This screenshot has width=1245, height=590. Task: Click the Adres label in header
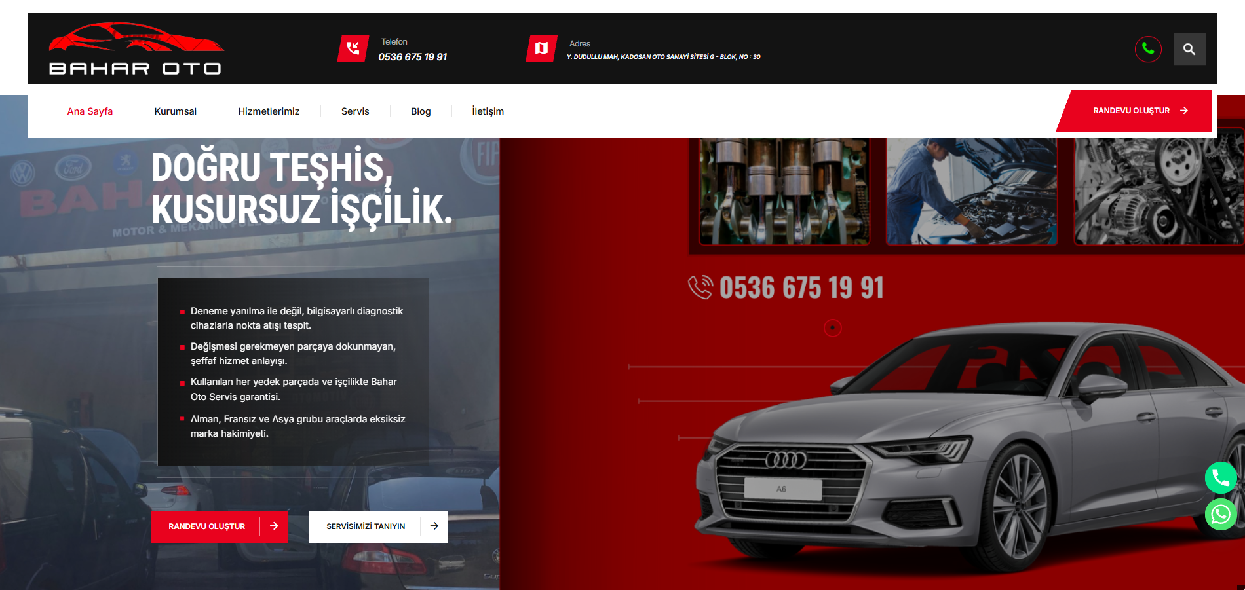[x=580, y=44]
